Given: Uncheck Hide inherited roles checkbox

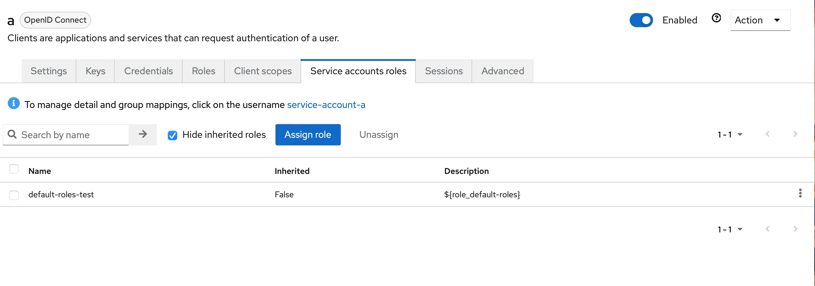Looking at the screenshot, I should click(x=173, y=135).
